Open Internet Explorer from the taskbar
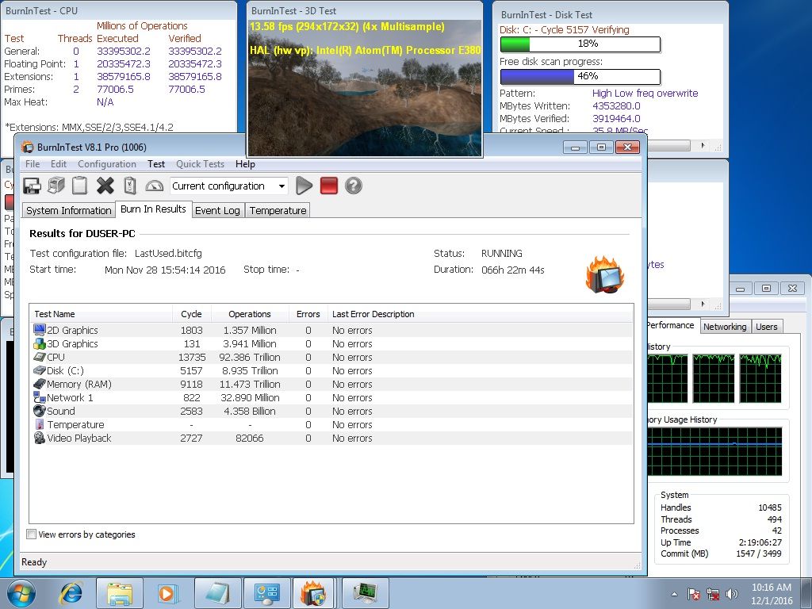812x609 pixels. [x=71, y=592]
